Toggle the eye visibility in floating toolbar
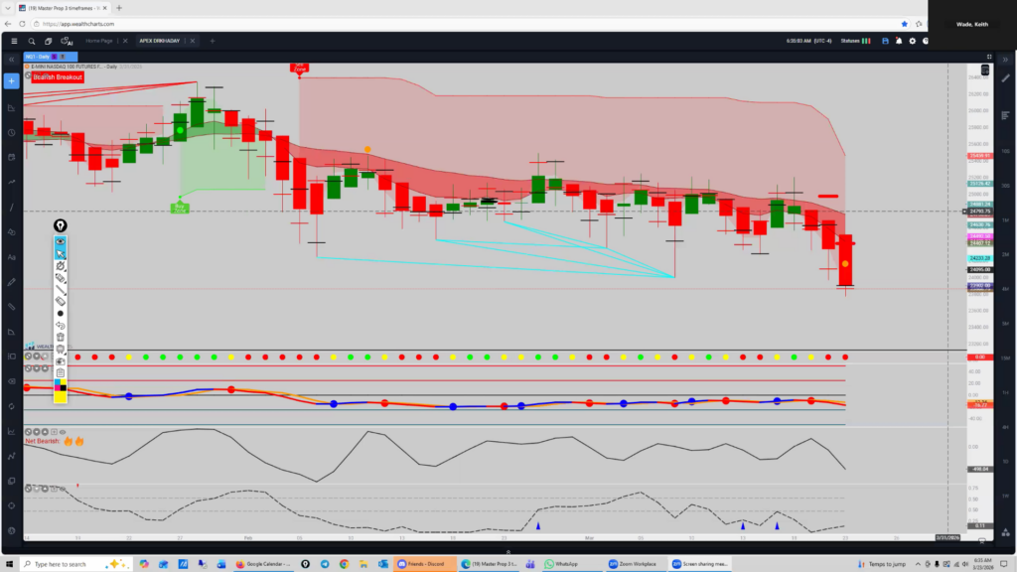Image resolution: width=1017 pixels, height=572 pixels. 61,241
